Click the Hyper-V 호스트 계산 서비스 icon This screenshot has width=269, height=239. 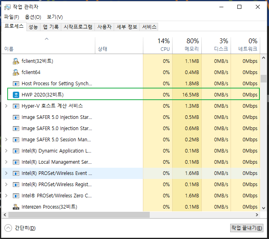pyautogui.click(x=16, y=106)
